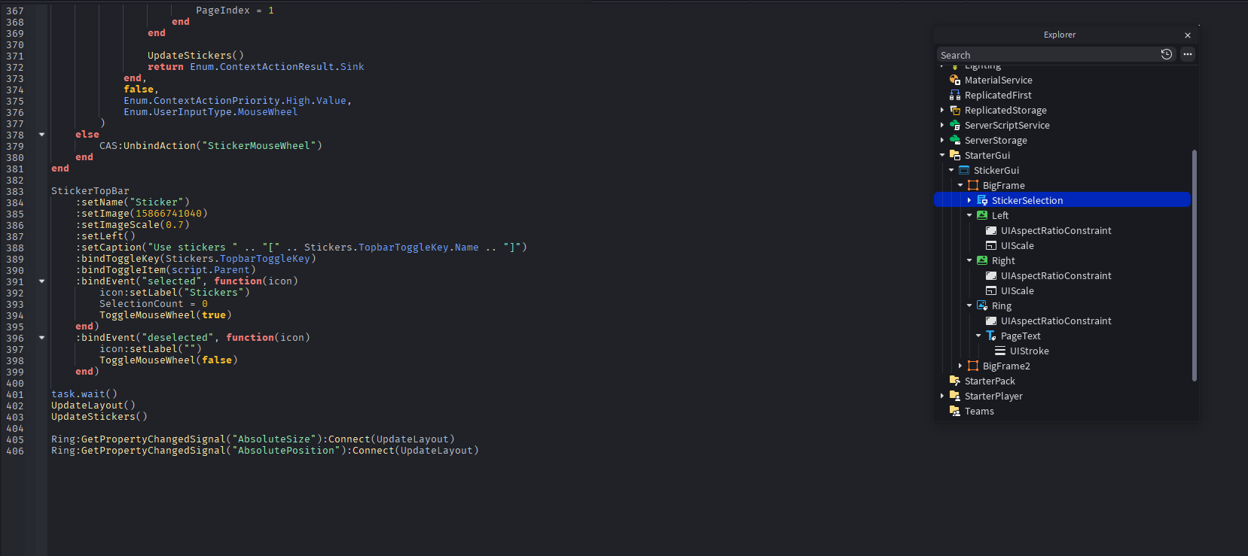Click "UpdateLayout()" on line 402
The image size is (1248, 556).
93,406
